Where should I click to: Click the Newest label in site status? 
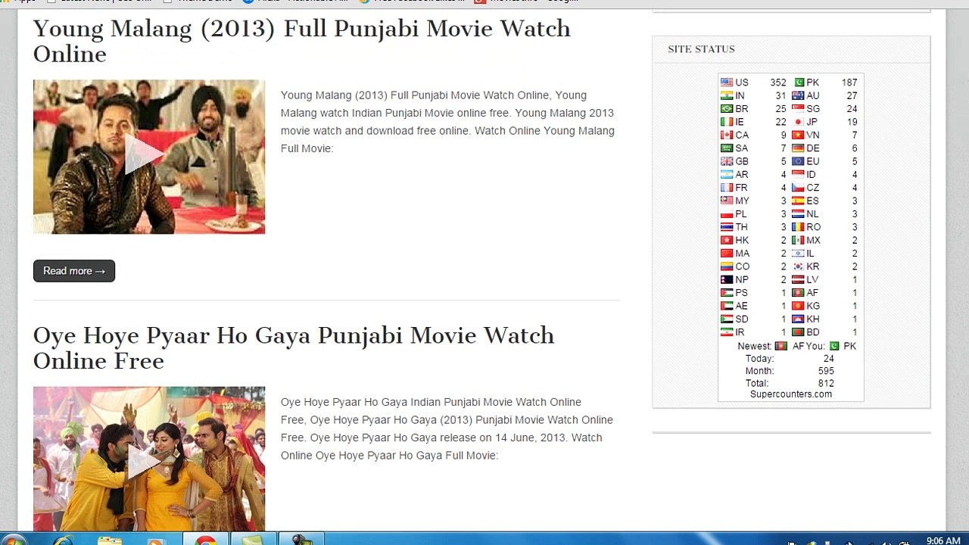(755, 346)
